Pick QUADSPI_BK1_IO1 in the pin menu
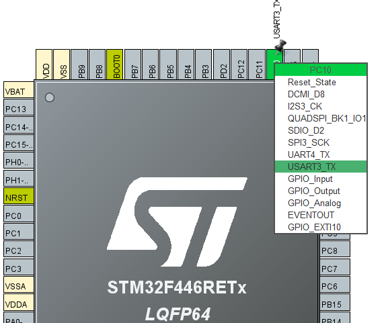Screen dimensions: 386x323 [x=321, y=118]
